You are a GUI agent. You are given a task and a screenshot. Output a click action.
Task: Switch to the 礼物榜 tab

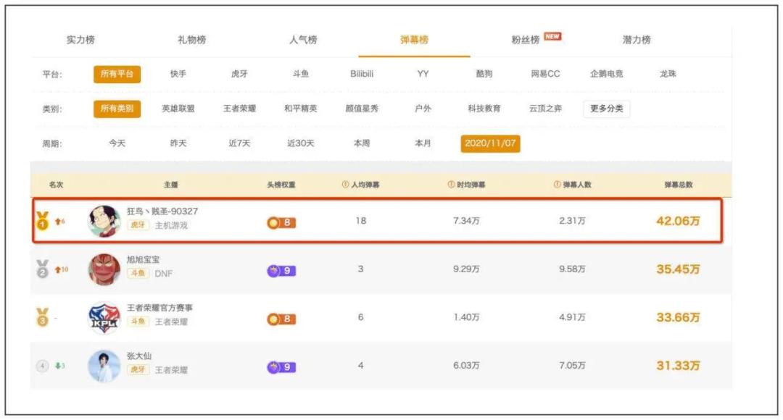click(x=191, y=40)
